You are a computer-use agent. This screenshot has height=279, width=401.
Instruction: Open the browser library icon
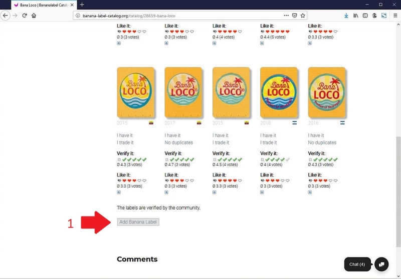355,15
